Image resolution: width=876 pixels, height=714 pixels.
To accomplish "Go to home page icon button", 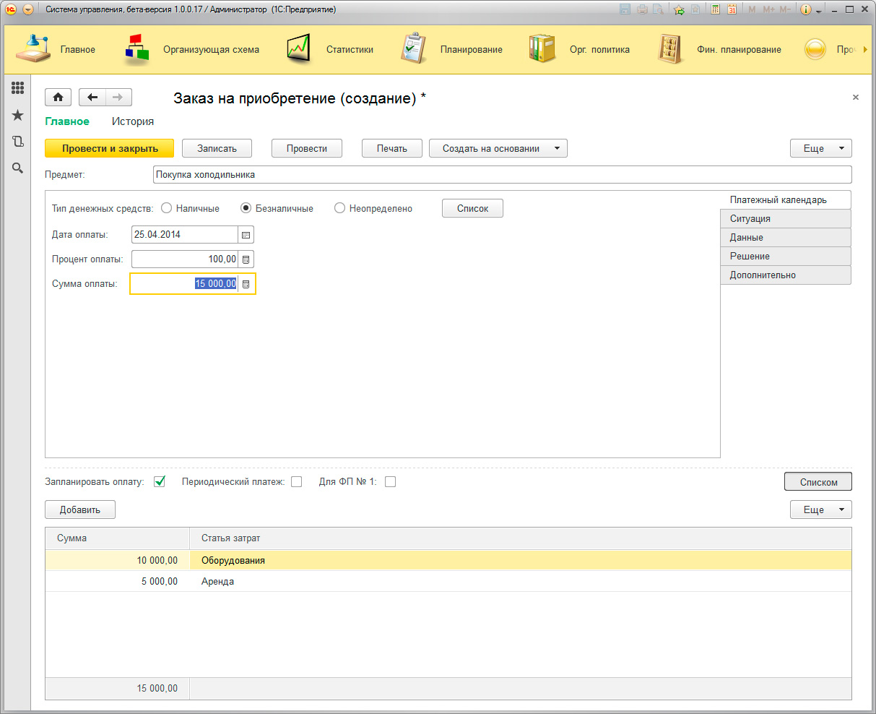I will [x=58, y=98].
